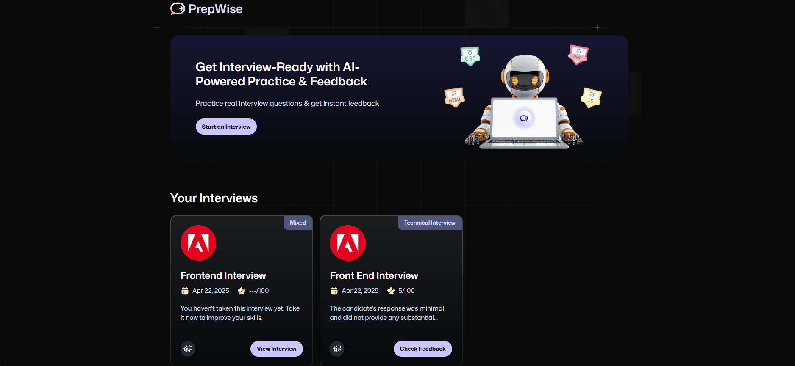This screenshot has height=366, width=795.
Task: Click the HTML badge beside the robot
Action: (x=455, y=98)
